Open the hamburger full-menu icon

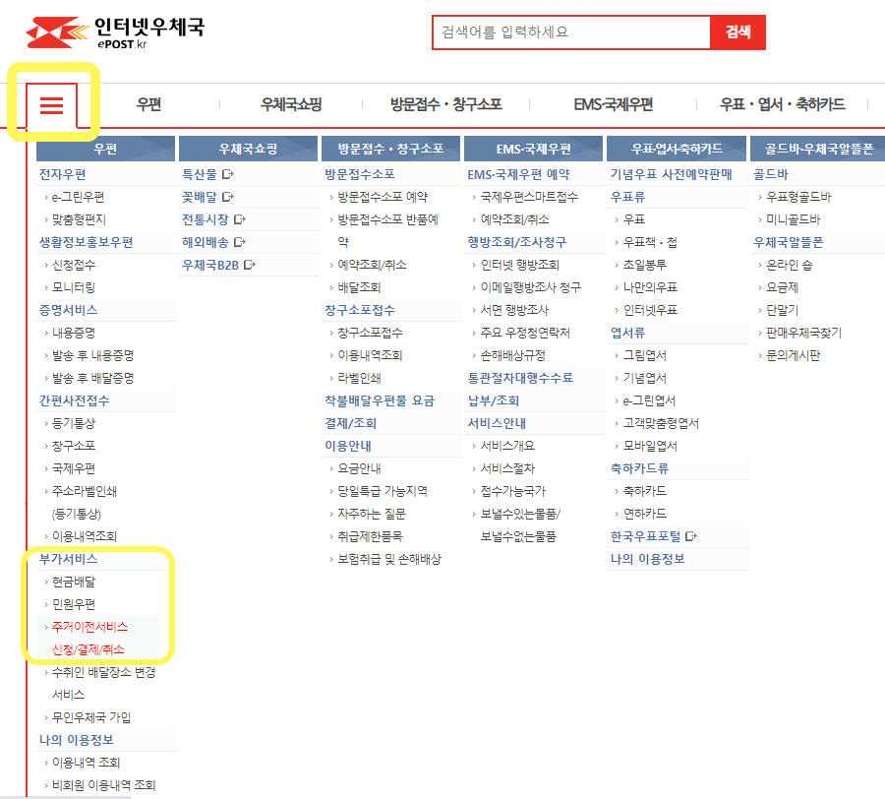[x=51, y=105]
